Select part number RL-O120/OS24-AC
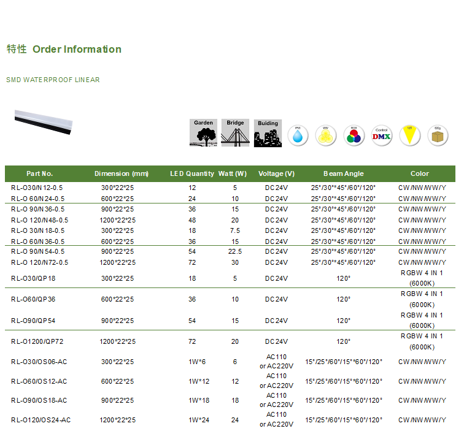Image resolution: width=464 pixels, height=445 pixels. tap(41, 420)
